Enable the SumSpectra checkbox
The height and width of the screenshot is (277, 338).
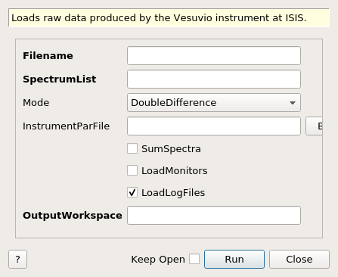coord(132,148)
